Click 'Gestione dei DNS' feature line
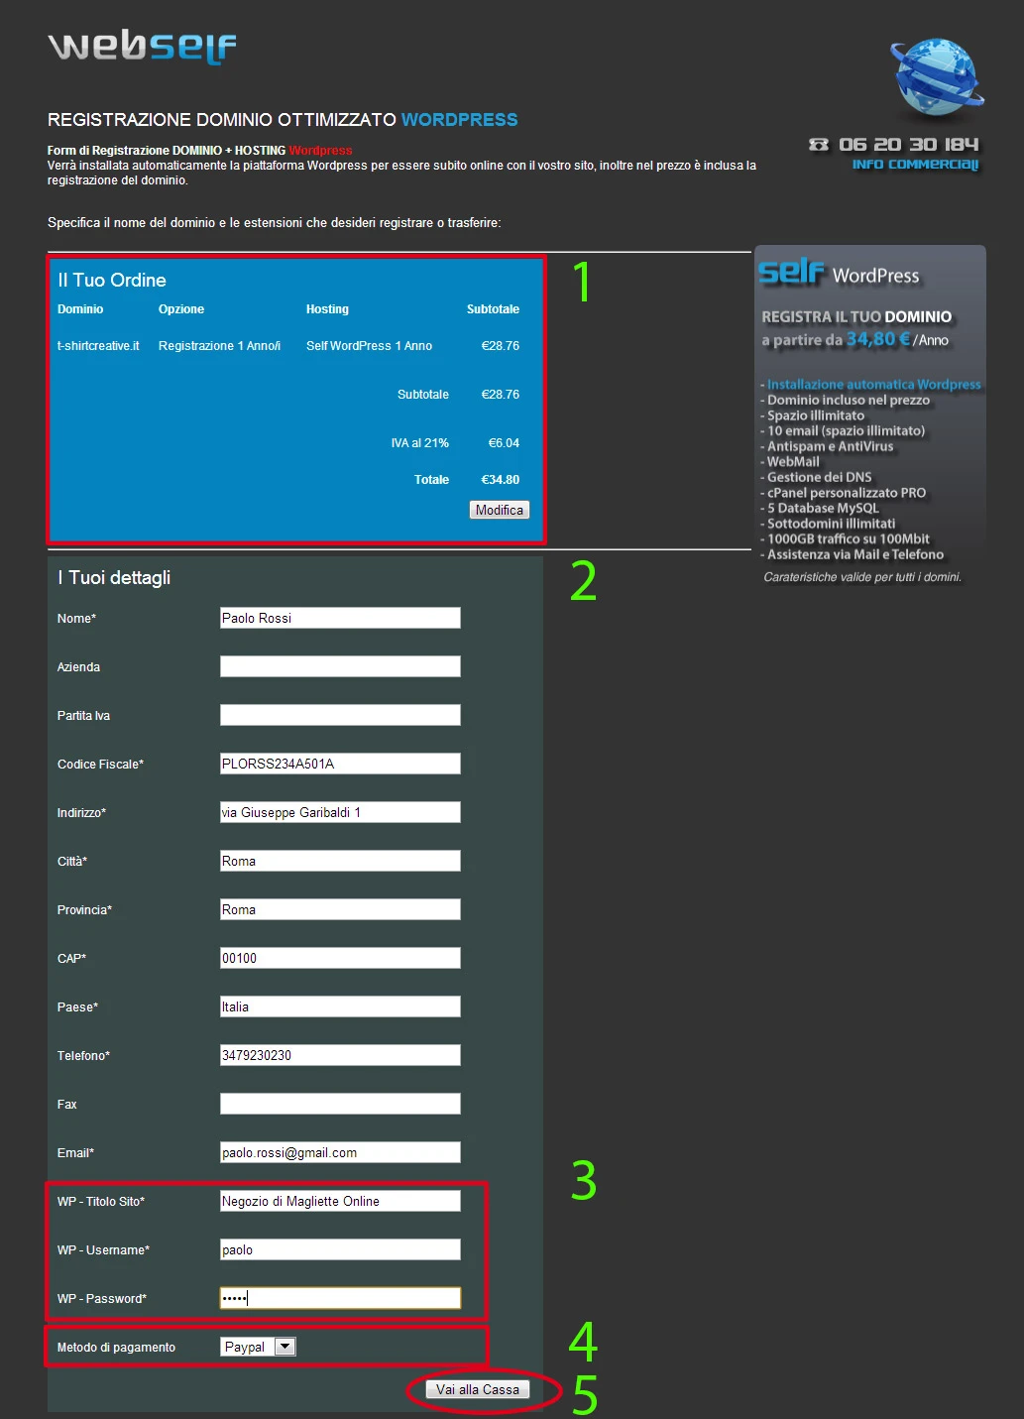Screen dimensions: 1024x1419 pyautogui.click(x=819, y=477)
